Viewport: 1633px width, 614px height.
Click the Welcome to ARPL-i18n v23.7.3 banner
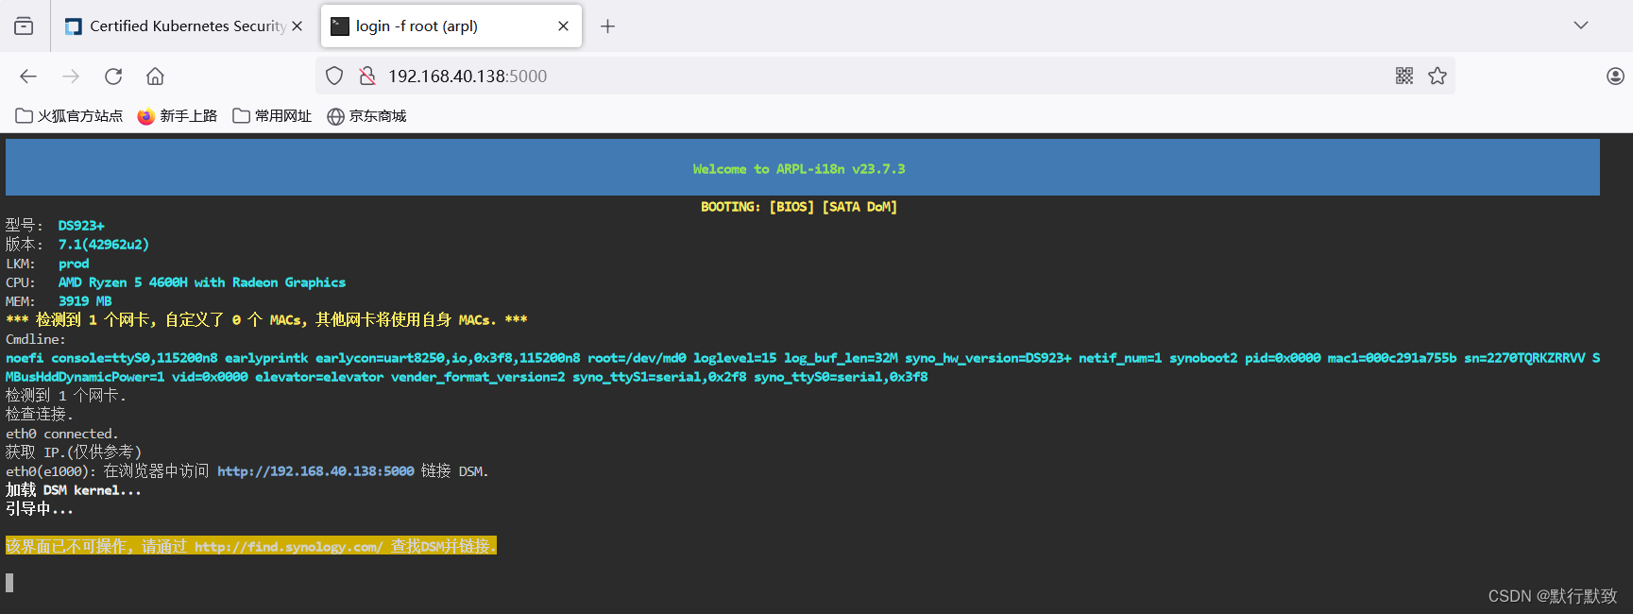[802, 168]
